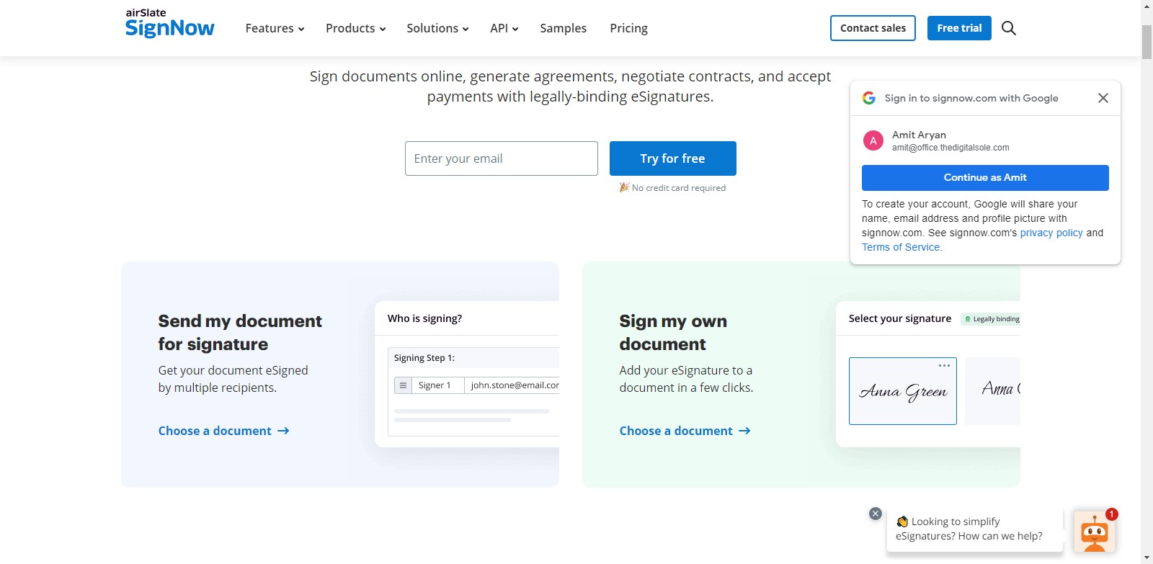Open the search magnifier icon

pos(1008,28)
